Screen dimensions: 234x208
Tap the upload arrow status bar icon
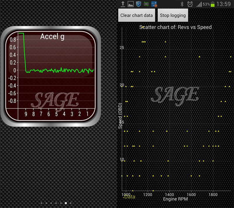click(x=123, y=4)
